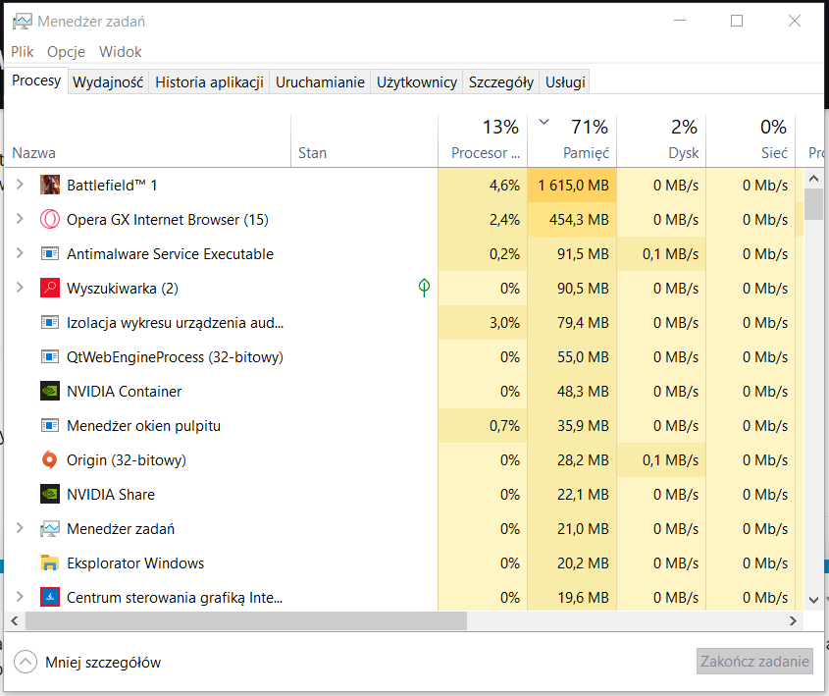Select the NVIDIA Container icon
This screenshot has width=829, height=696.
[x=50, y=391]
